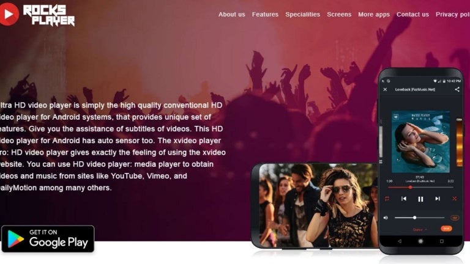The image size is (470, 264).
Task: Skip to previous track
Action: pos(404,199)
